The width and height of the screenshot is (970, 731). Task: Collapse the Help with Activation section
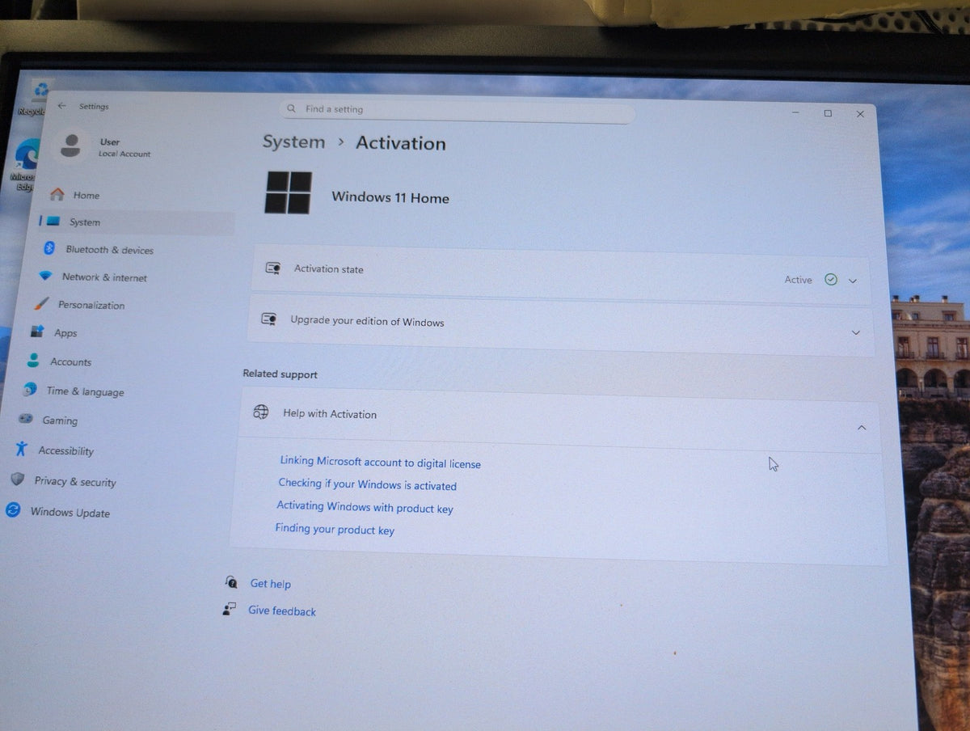[x=862, y=427]
